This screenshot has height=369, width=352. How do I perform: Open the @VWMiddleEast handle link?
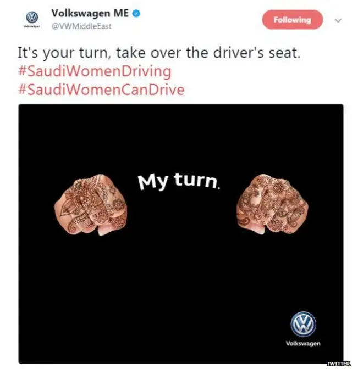click(x=81, y=26)
